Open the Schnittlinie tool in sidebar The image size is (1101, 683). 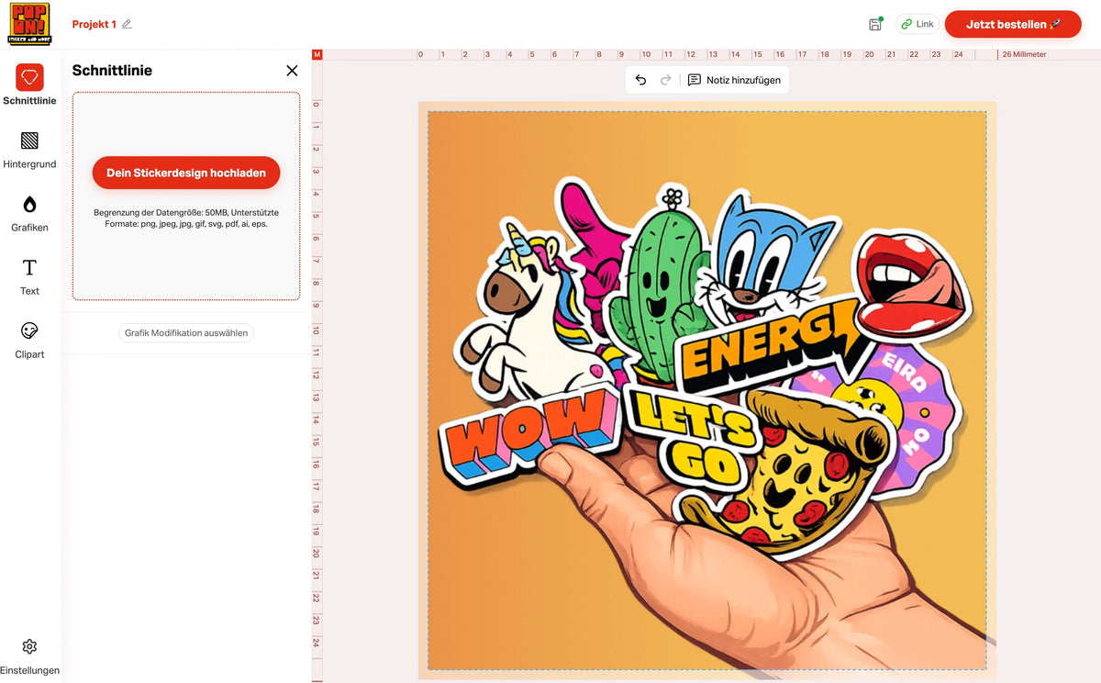(29, 84)
